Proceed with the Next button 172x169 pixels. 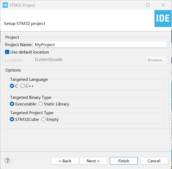[x=93, y=161]
